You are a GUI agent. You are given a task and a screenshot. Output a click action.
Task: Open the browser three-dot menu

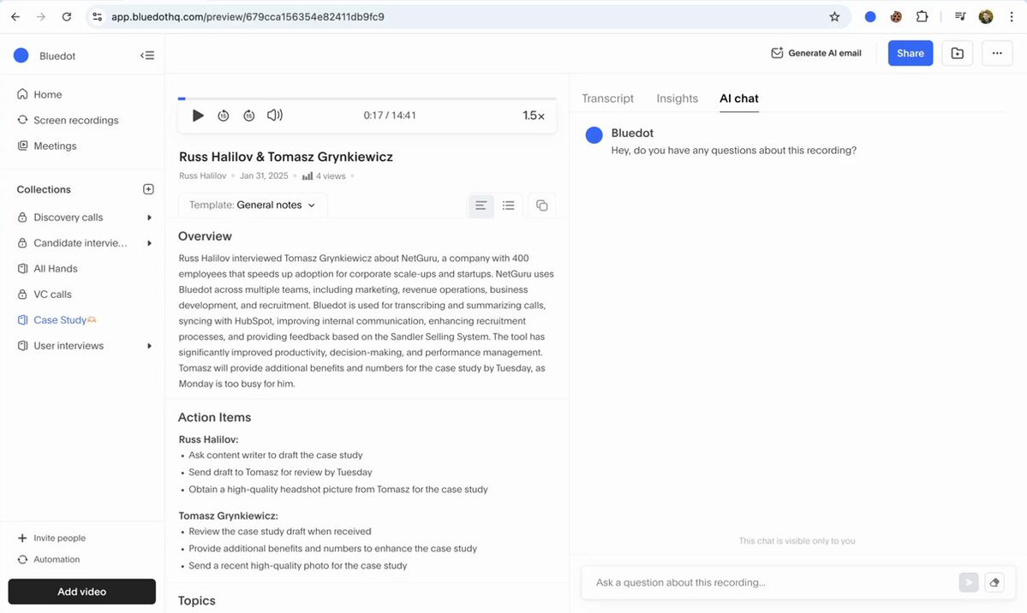point(1012,17)
